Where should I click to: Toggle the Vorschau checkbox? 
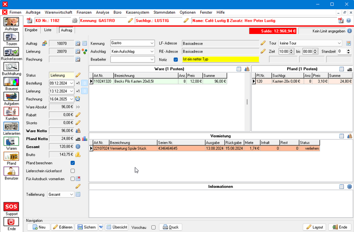coord(154,227)
